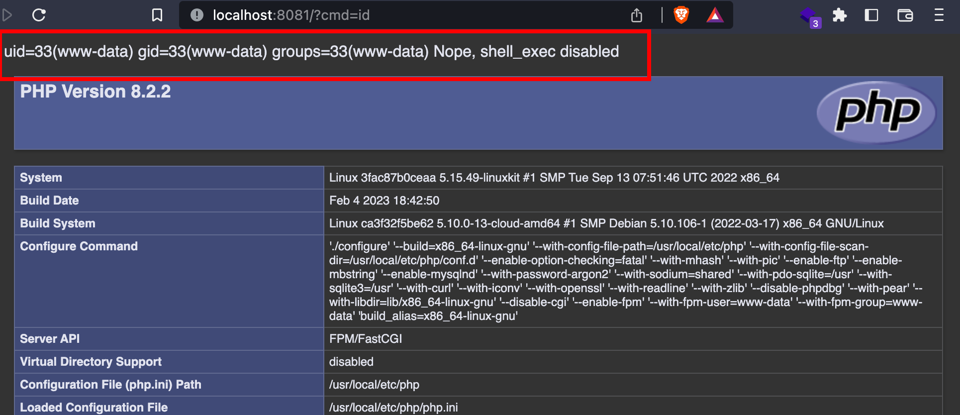Click the Server API label
The height and width of the screenshot is (415, 960).
coord(50,339)
